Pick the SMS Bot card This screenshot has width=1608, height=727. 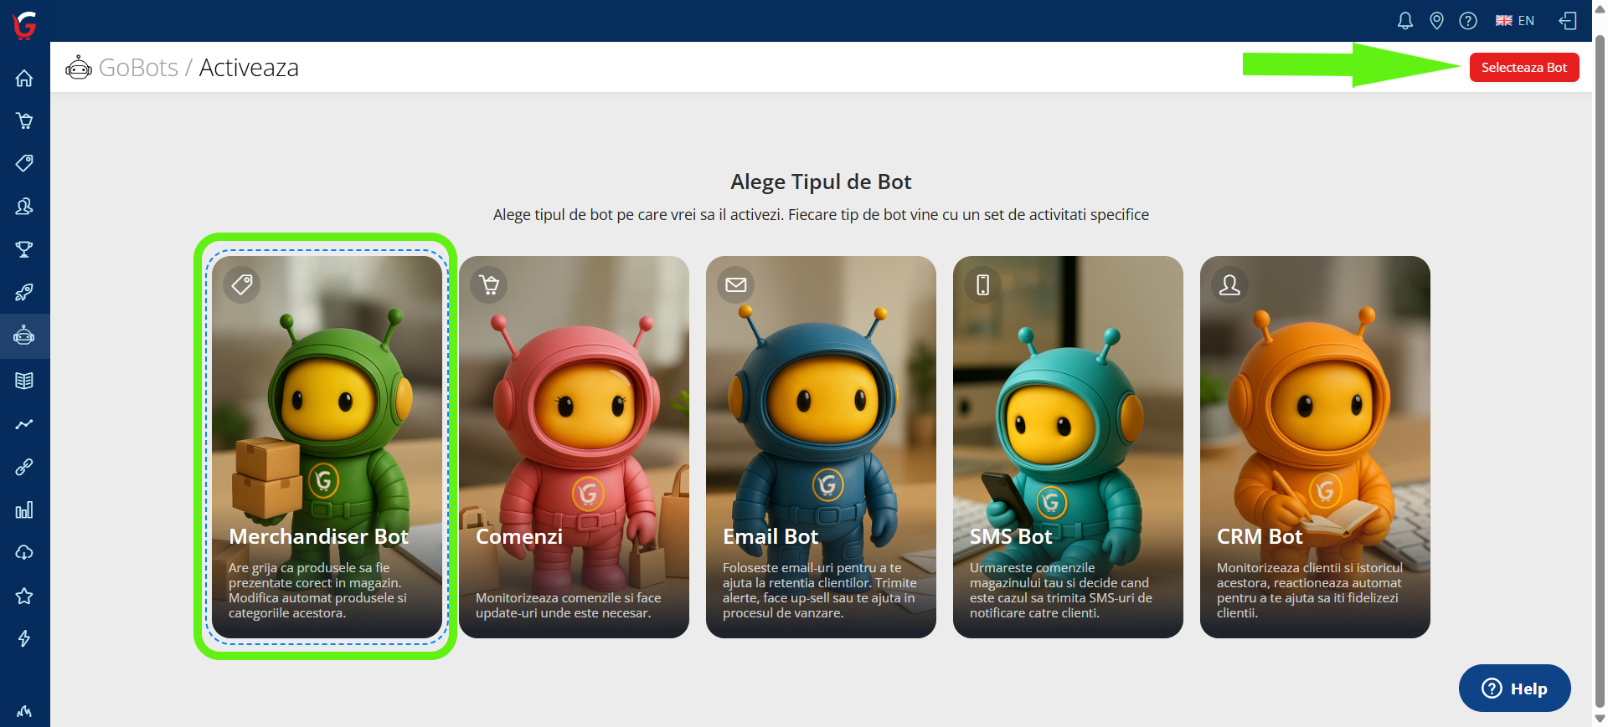[x=1068, y=447]
